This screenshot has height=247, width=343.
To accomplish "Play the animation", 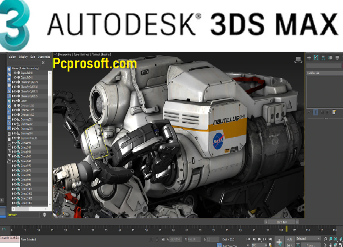I will tap(259, 239).
